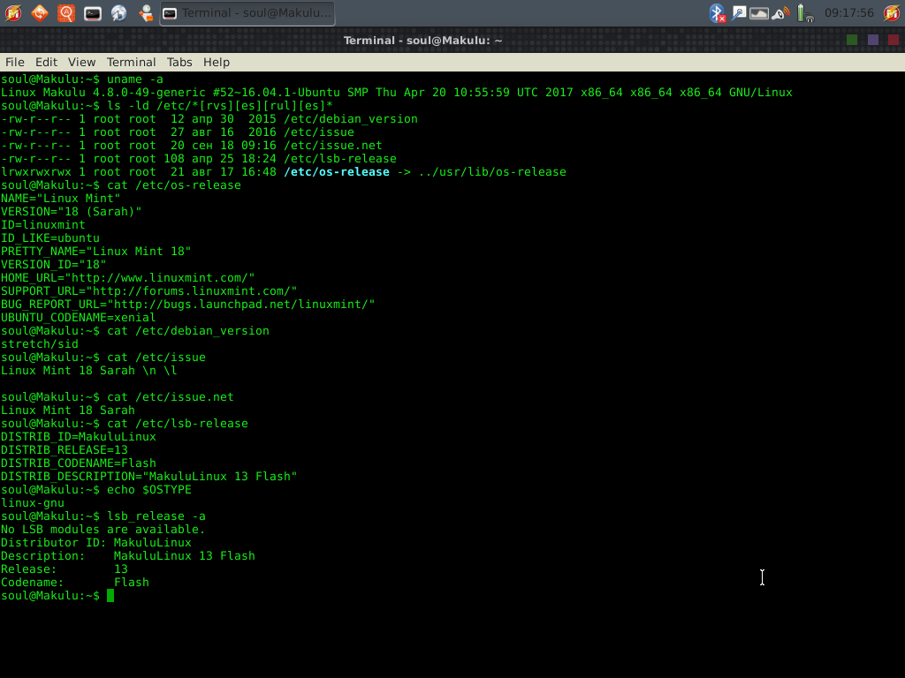Click the 'DISTRIB_RELEASE=13' line
The width and height of the screenshot is (905, 678).
click(64, 450)
